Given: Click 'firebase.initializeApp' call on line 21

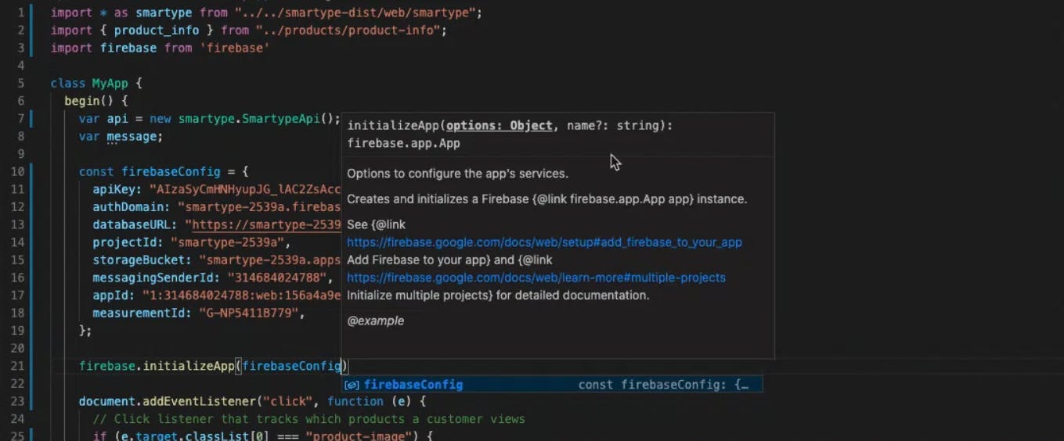Looking at the screenshot, I should tap(157, 366).
